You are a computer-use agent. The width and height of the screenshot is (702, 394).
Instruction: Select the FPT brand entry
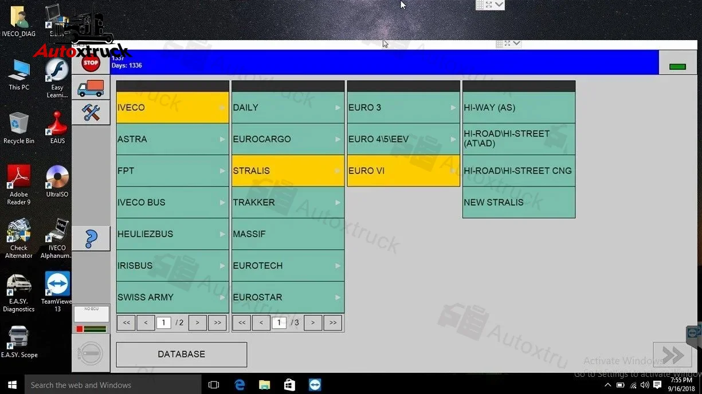[x=172, y=171]
